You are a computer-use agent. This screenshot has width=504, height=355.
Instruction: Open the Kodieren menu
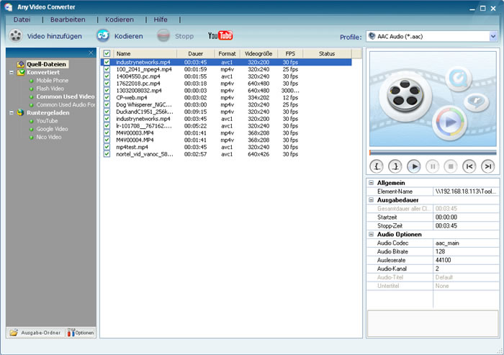[120, 19]
